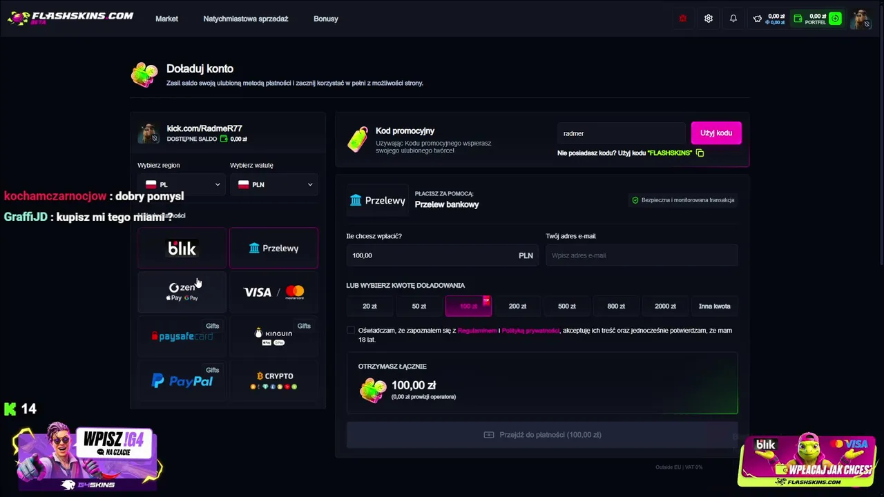Focus the deposit amount input field
The height and width of the screenshot is (497, 884).
(x=443, y=255)
